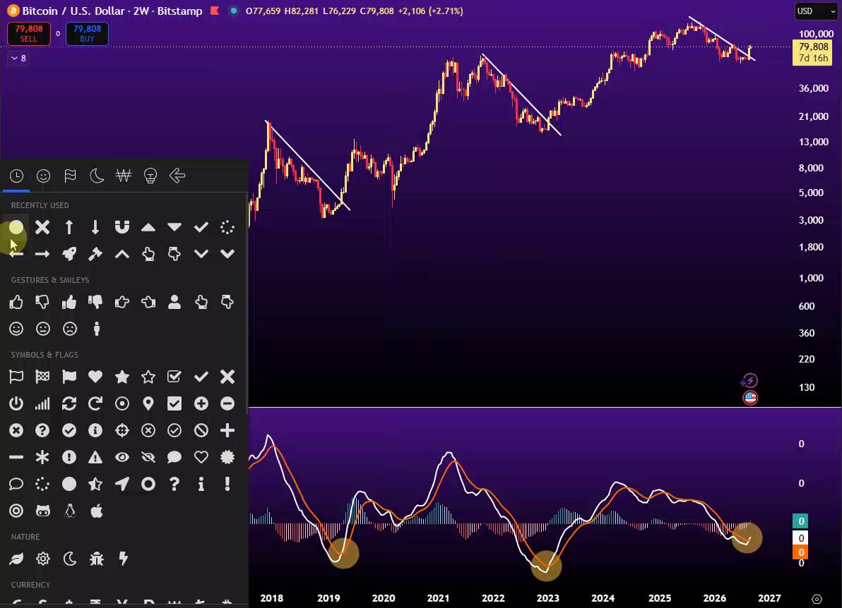Screen dimensions: 842x608
Task: Choose the thumbs up outline icon
Action: click(x=16, y=303)
